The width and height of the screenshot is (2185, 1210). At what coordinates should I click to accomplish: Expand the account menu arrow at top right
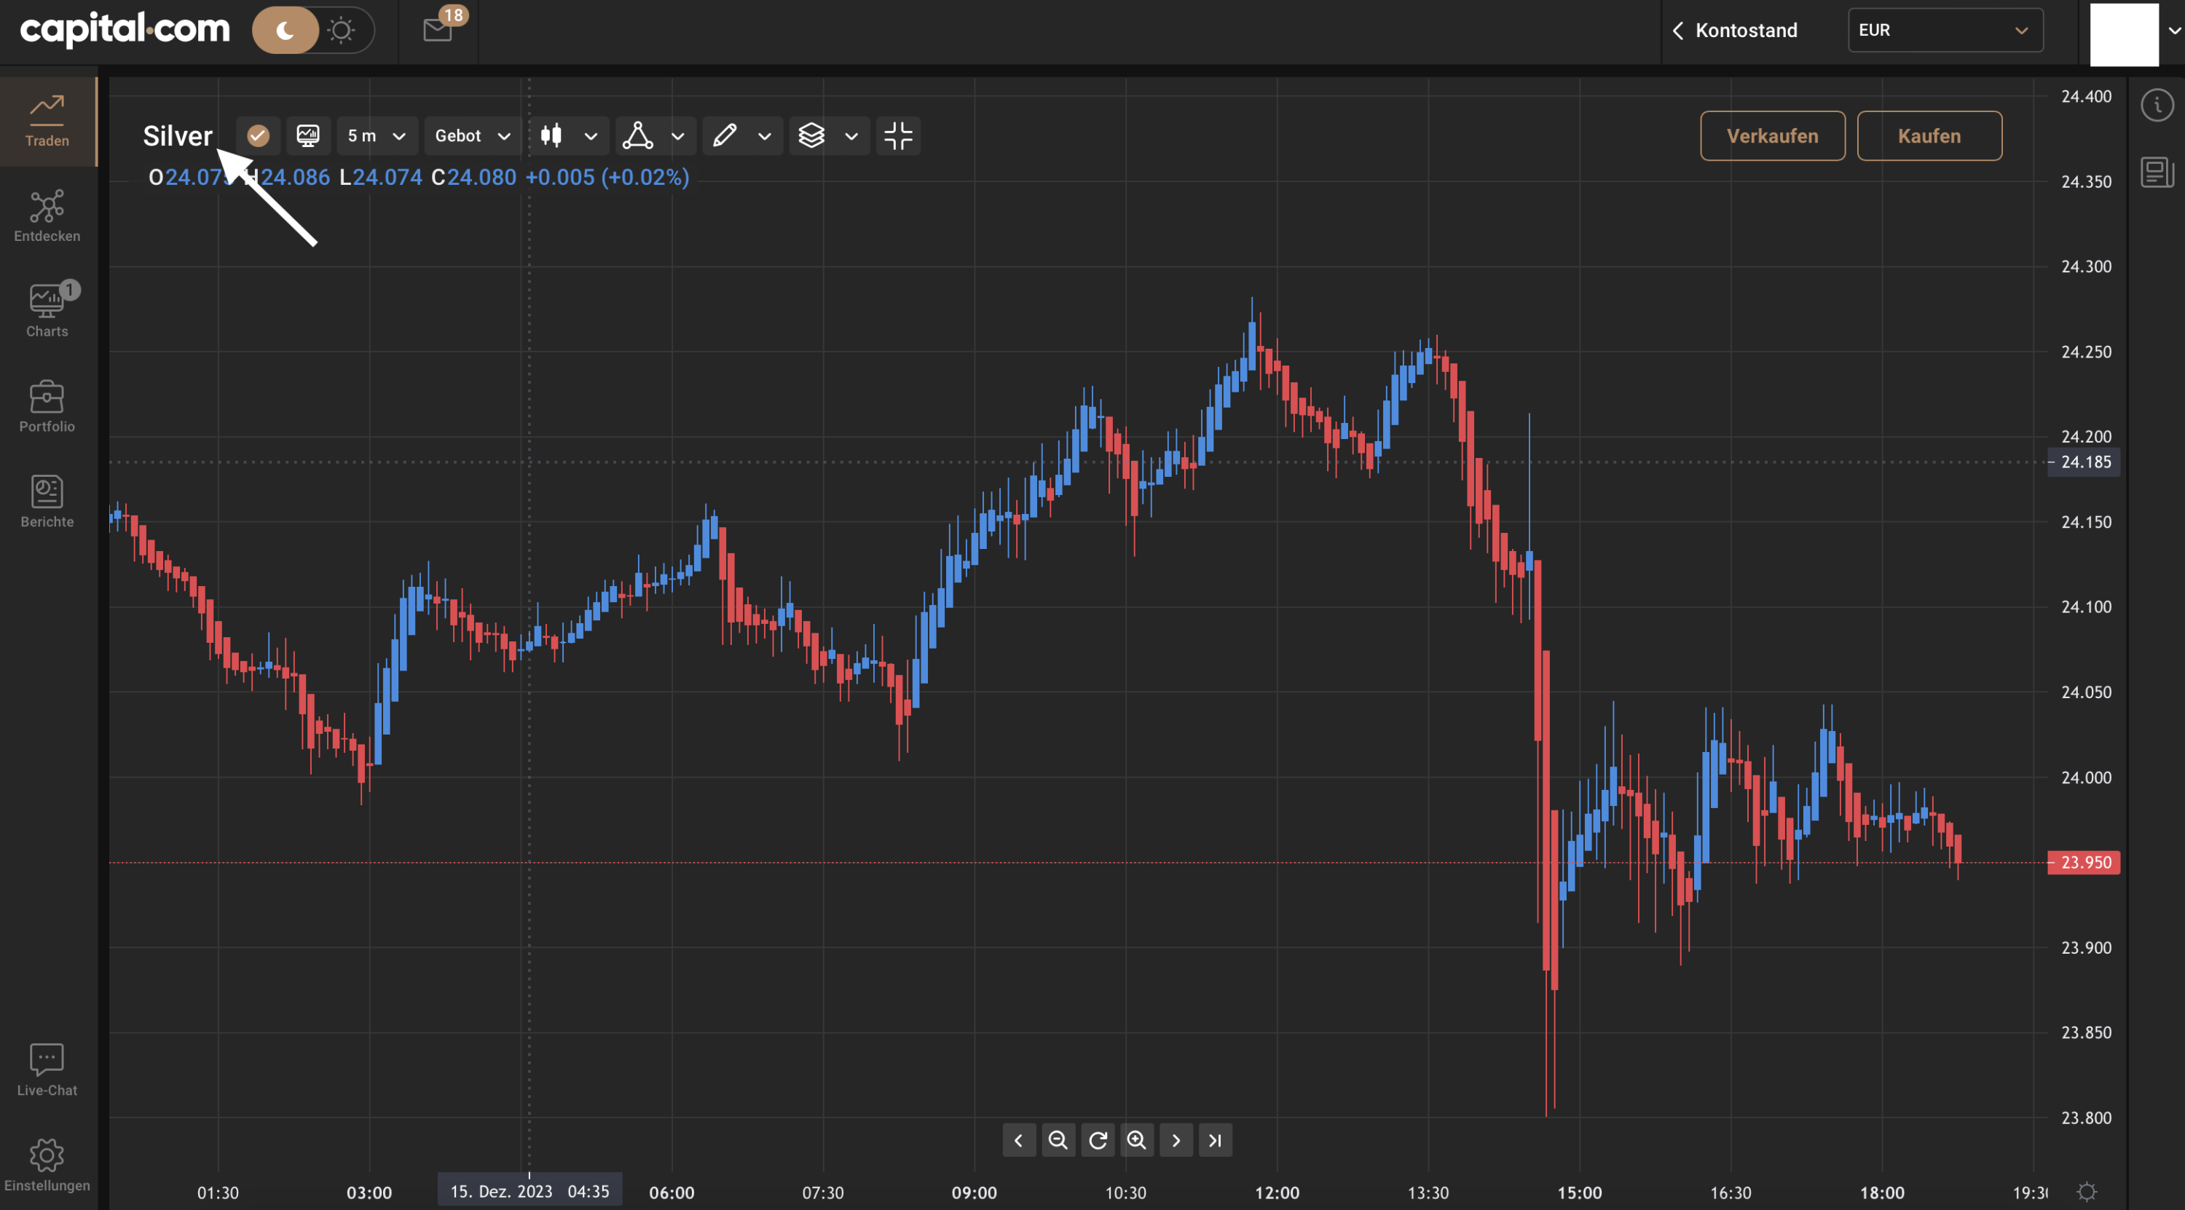click(x=2174, y=31)
